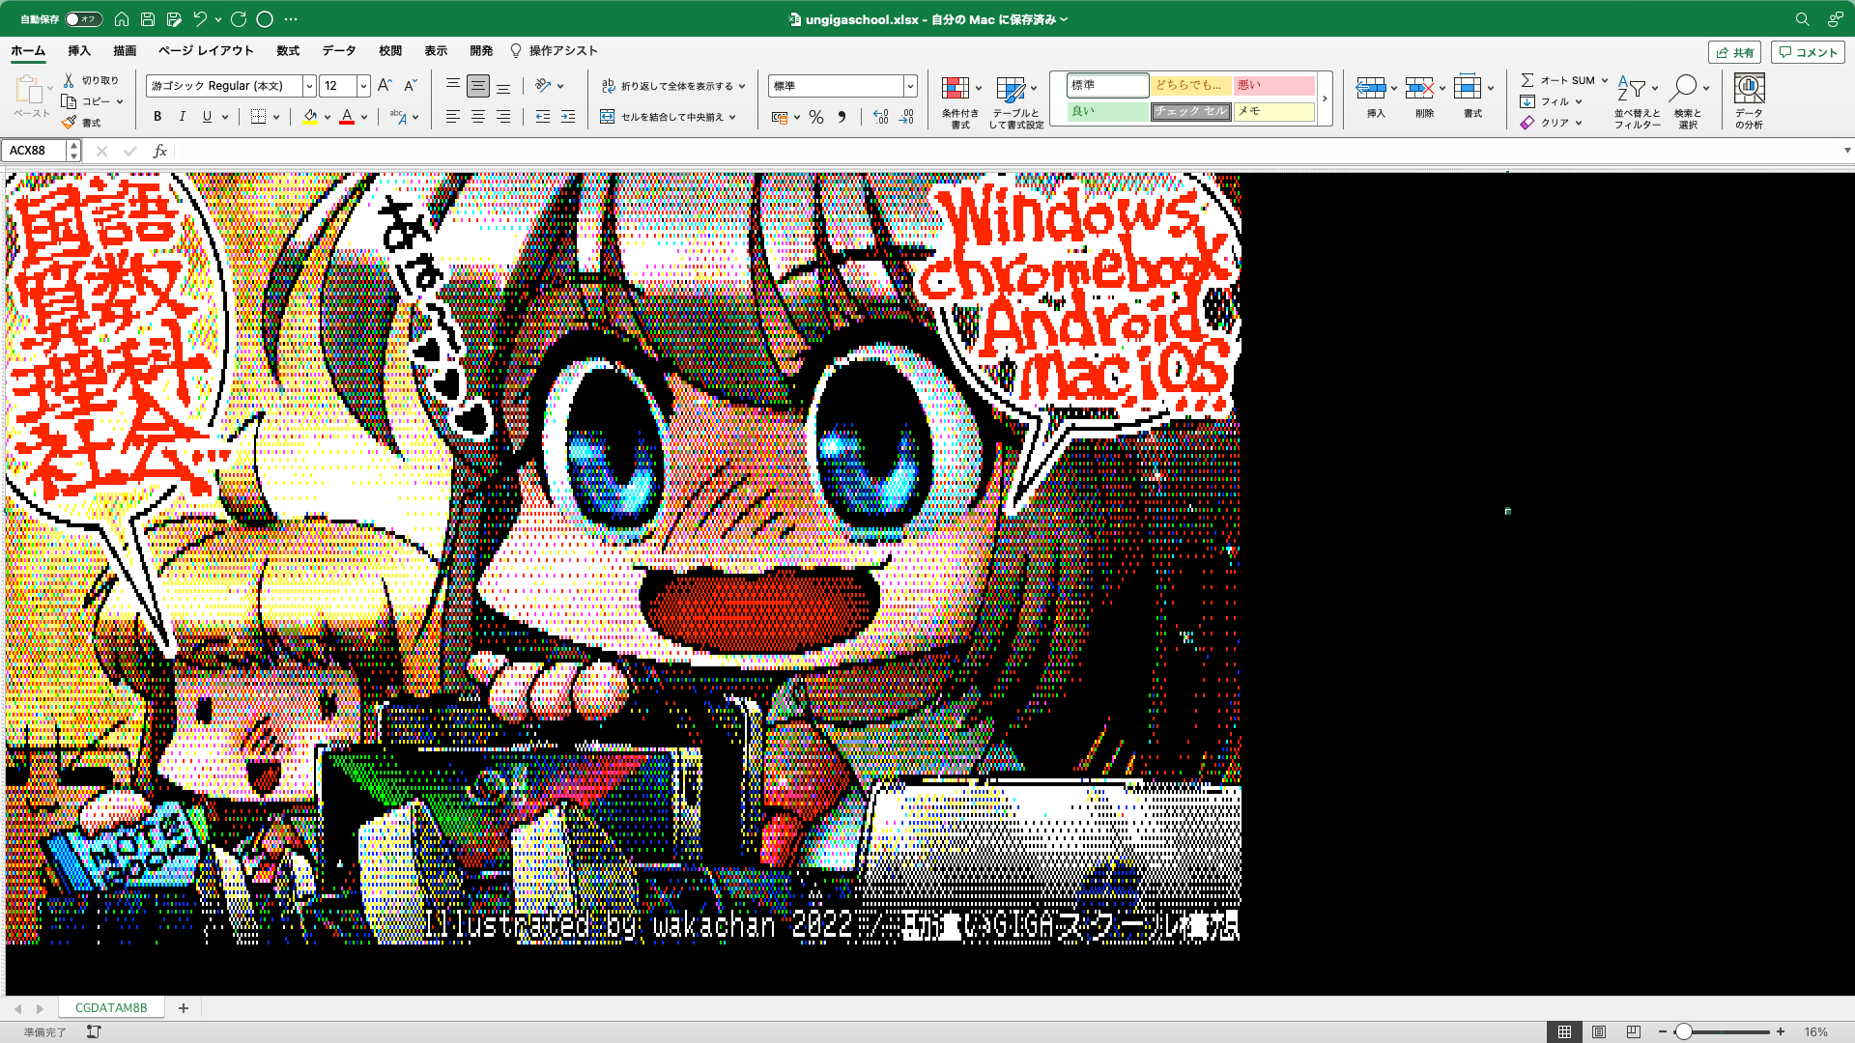Open AutoSum dropdown arrow

[x=1604, y=80]
